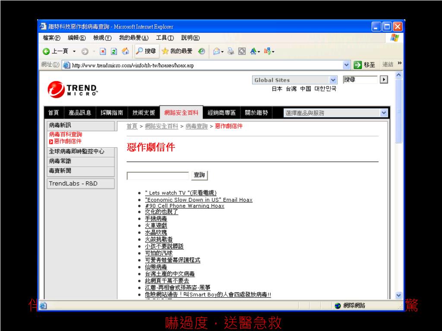This screenshot has height=331, width=442.
Task: Open the 我的最愛(A) menu
Action: [x=134, y=38]
